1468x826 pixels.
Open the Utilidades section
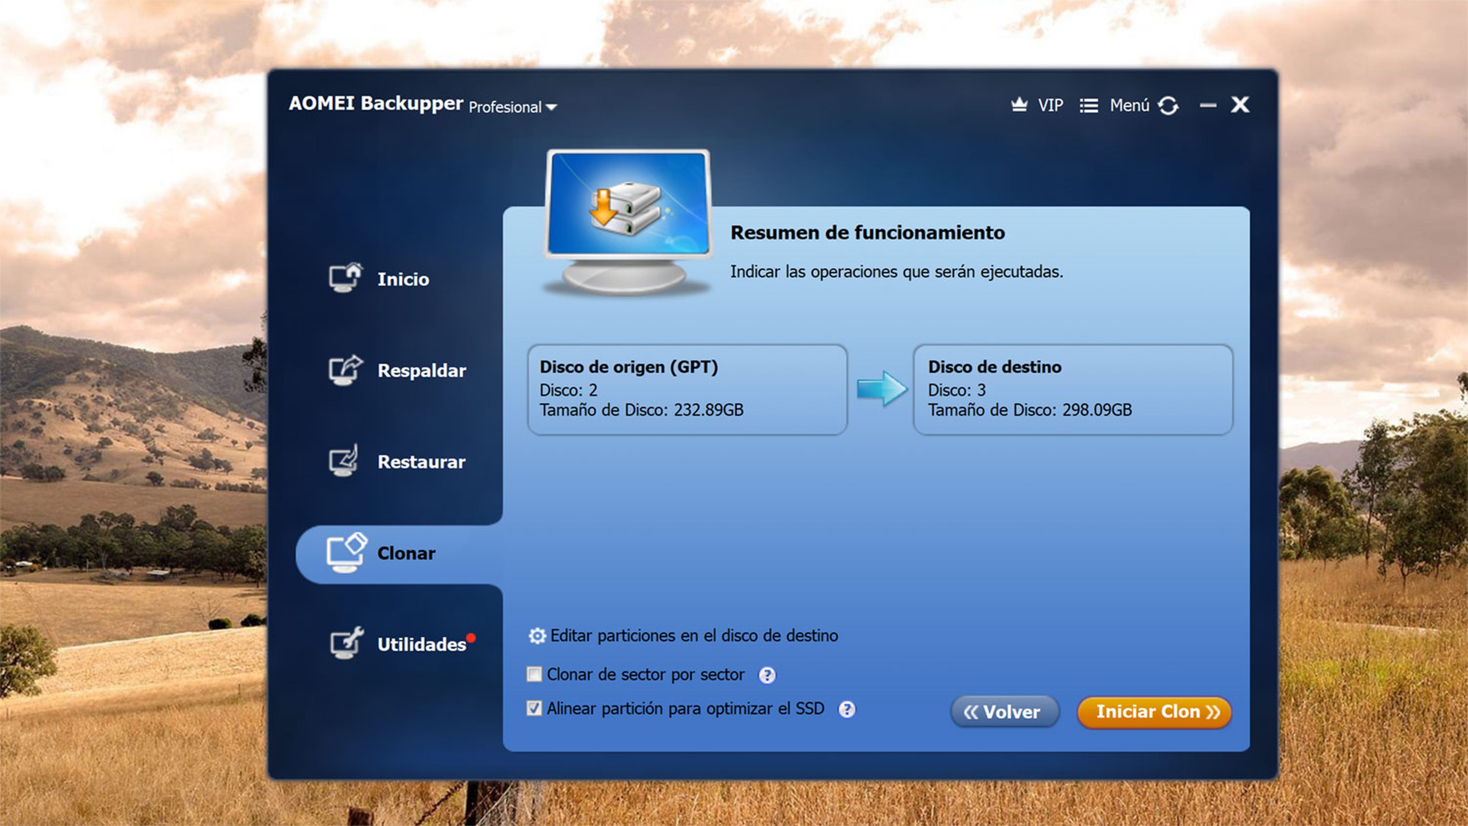(422, 644)
